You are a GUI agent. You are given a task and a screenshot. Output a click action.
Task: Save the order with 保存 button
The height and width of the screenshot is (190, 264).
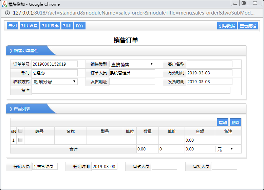80,26
